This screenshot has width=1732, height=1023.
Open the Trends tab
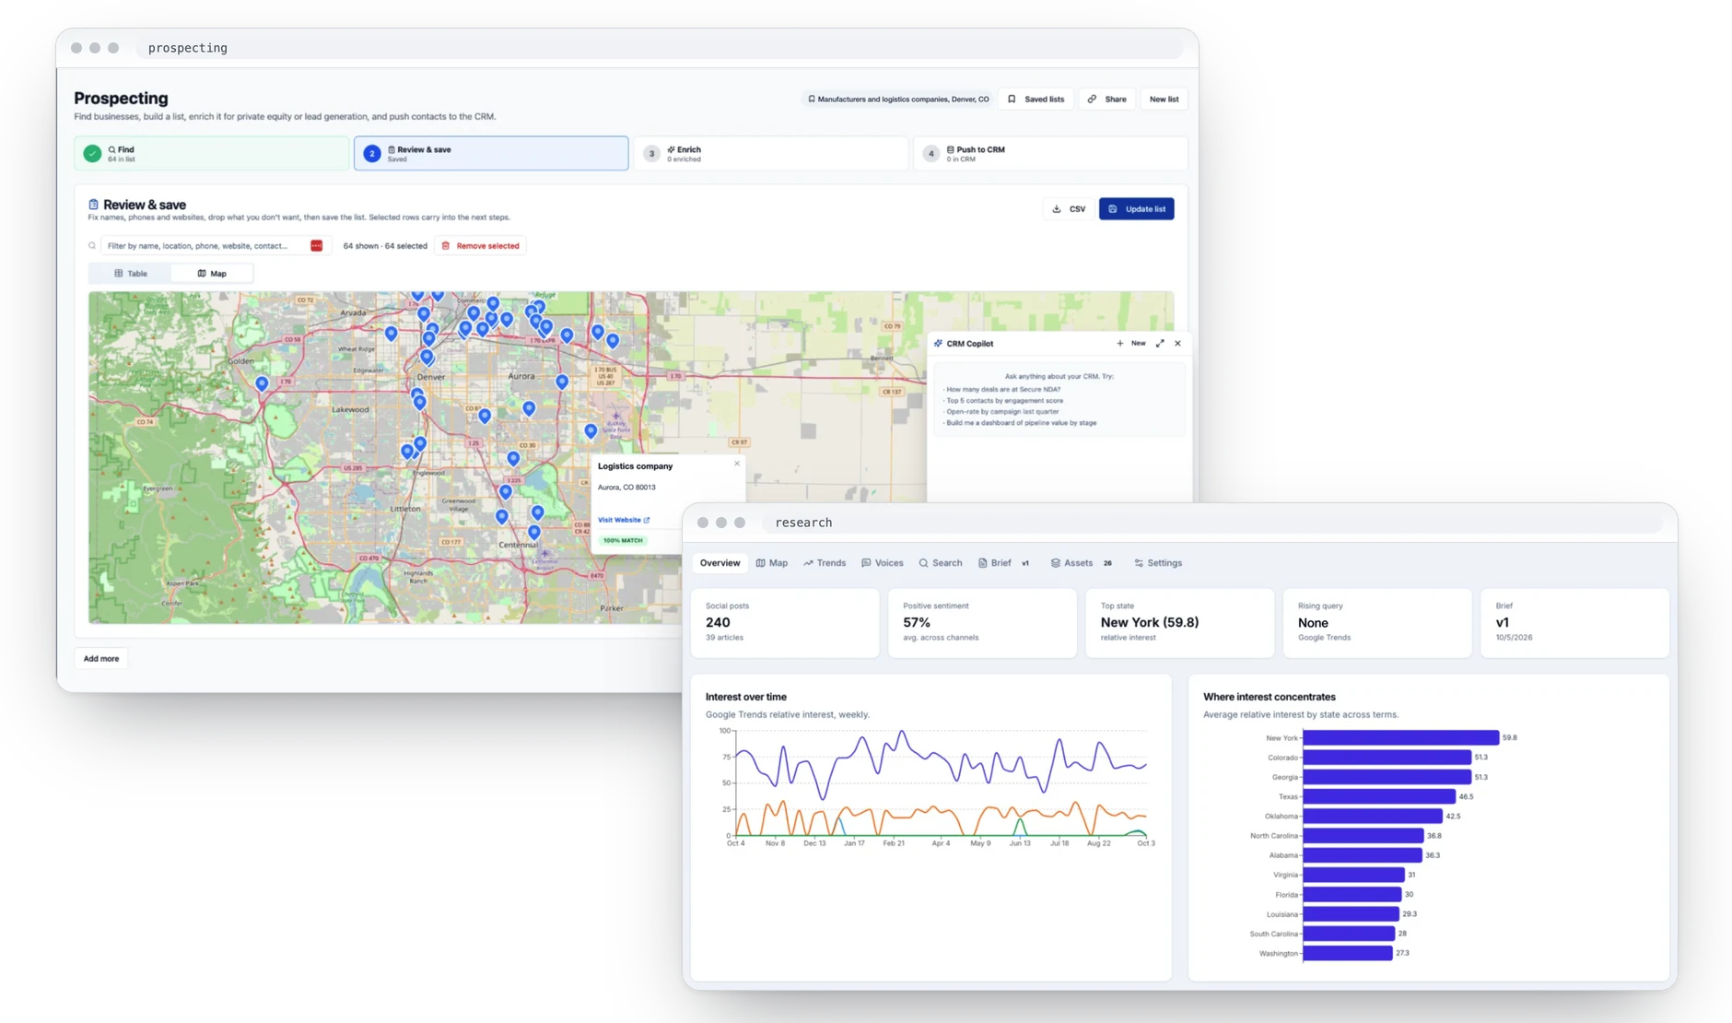[824, 563]
